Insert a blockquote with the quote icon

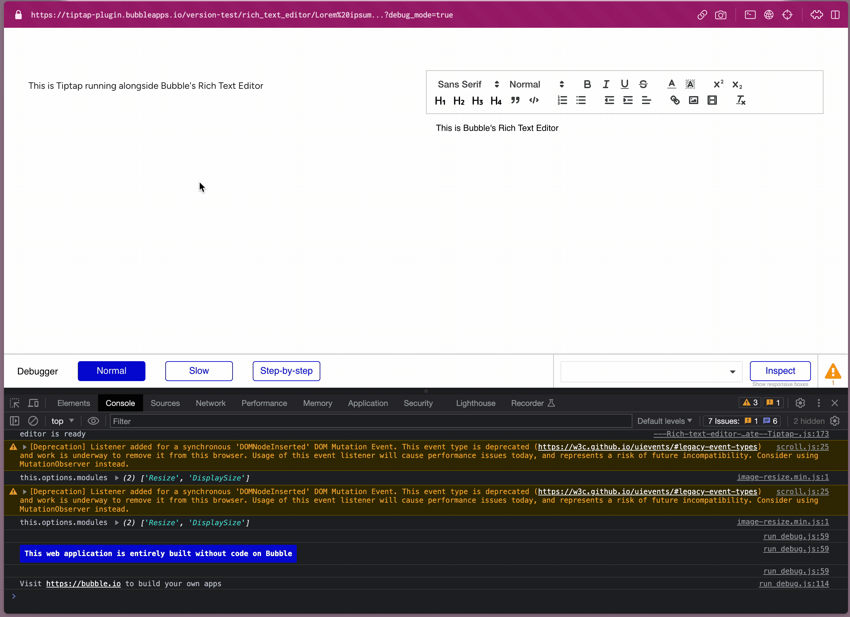coord(515,100)
